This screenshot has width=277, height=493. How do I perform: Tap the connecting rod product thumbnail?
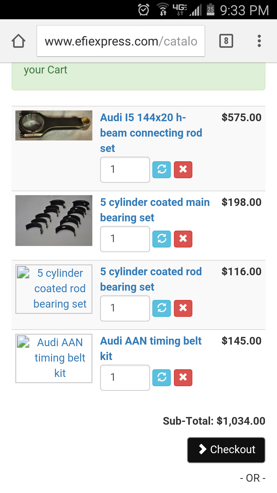[x=54, y=125]
